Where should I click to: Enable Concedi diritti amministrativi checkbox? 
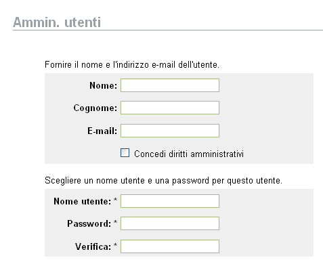(125, 152)
